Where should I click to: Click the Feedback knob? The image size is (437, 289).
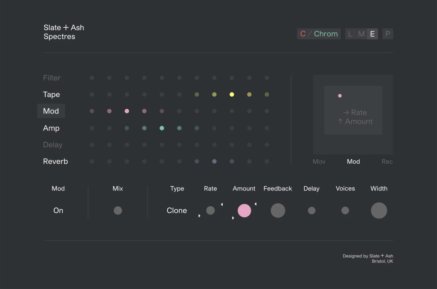pyautogui.click(x=278, y=211)
